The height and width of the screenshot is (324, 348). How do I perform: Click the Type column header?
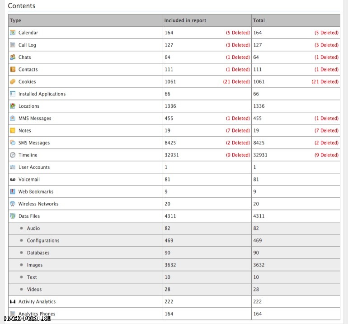click(15, 20)
